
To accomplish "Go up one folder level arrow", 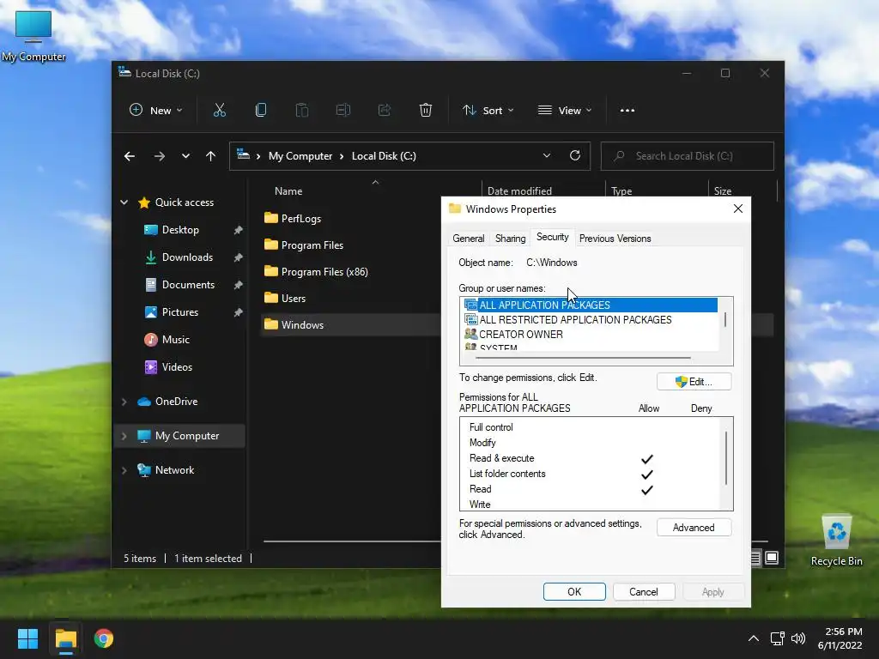I will click(x=211, y=156).
